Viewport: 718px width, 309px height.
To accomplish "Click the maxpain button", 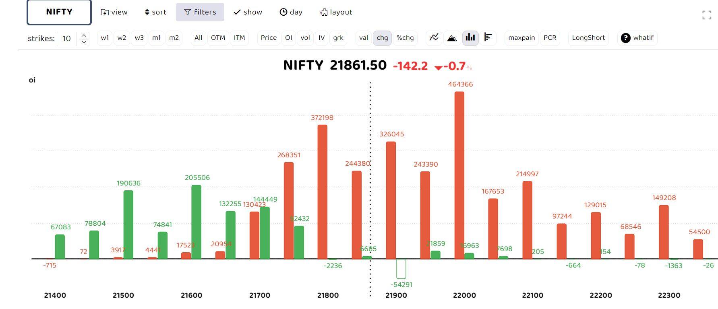I will (x=521, y=38).
